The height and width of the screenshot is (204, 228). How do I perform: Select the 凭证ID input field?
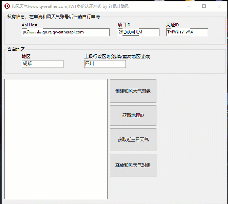pyautogui.click(x=187, y=32)
